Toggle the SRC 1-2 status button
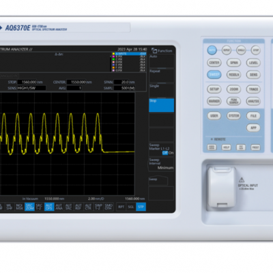 point(39,207)
